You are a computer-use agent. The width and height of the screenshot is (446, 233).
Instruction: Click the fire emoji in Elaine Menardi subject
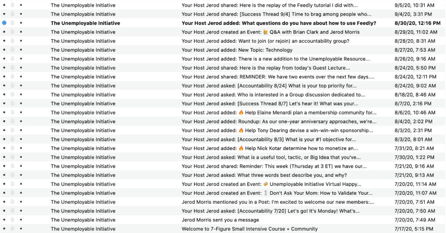241,112
